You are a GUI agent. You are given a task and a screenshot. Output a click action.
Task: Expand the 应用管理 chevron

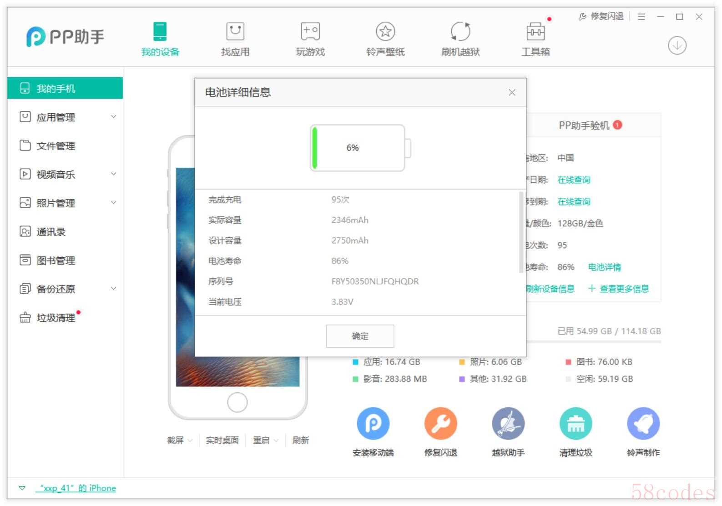[114, 117]
